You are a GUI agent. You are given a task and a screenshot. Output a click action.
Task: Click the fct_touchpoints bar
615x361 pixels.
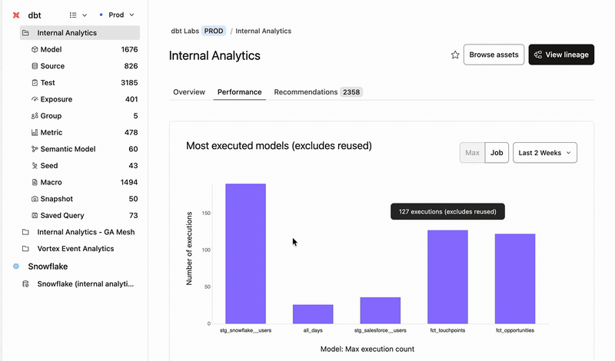coord(447,277)
